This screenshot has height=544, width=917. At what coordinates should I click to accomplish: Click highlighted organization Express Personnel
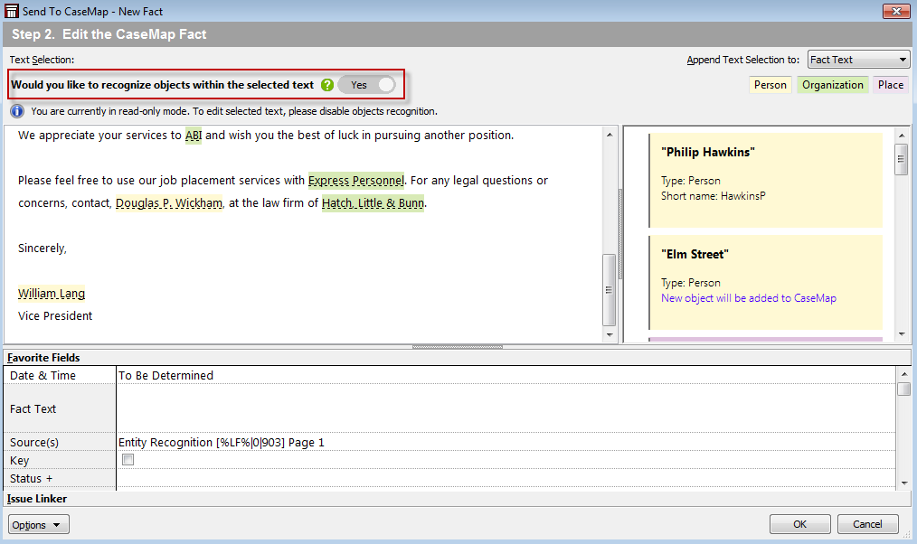pos(355,181)
